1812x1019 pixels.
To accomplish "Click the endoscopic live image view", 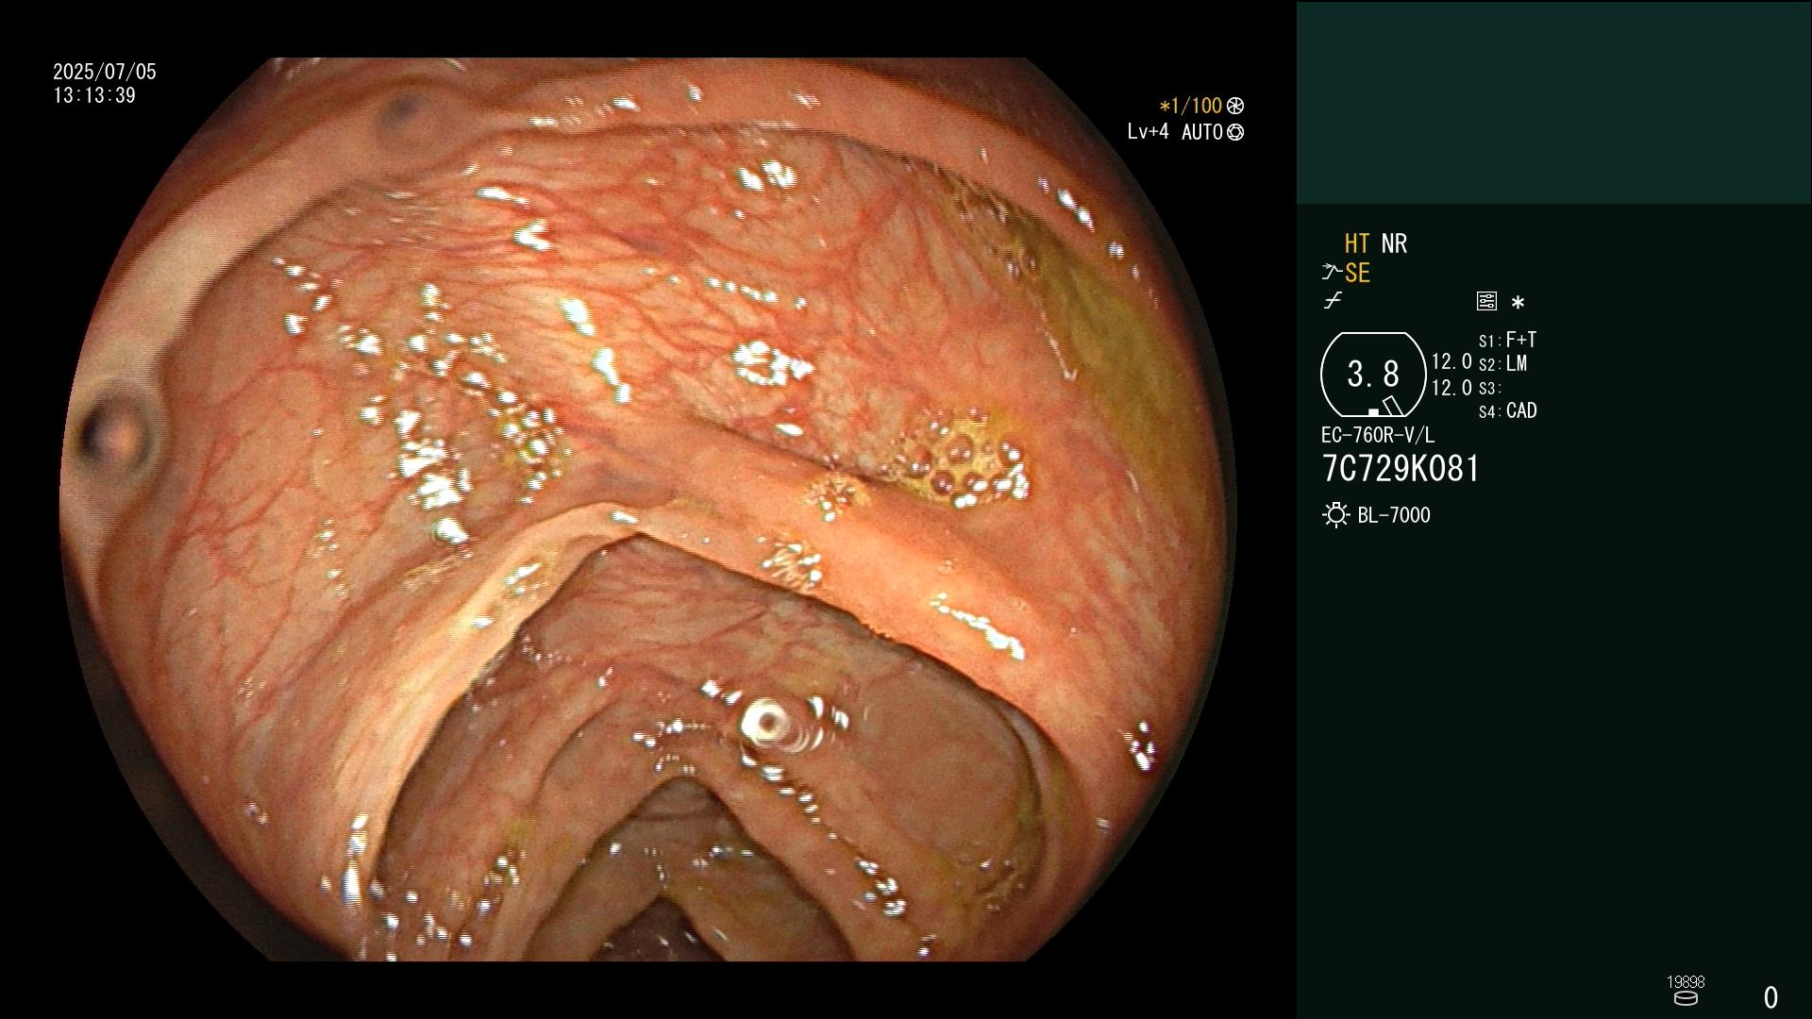I will pos(648,509).
